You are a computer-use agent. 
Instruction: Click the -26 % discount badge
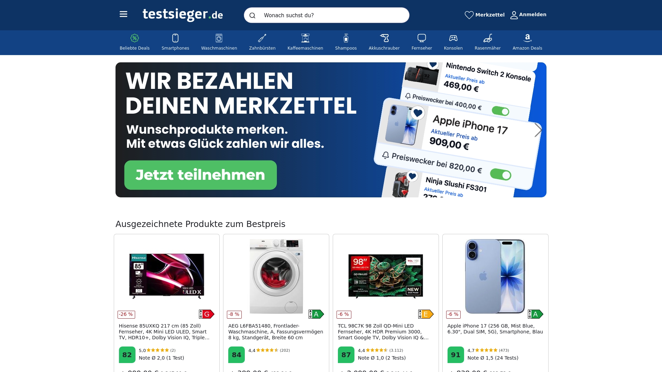(126, 314)
